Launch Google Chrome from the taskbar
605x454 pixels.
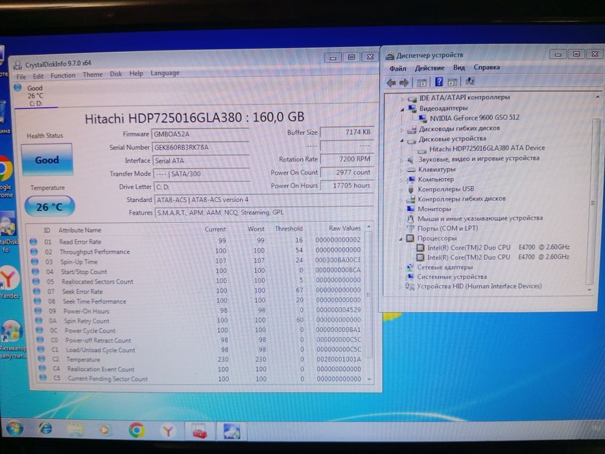[x=137, y=430]
